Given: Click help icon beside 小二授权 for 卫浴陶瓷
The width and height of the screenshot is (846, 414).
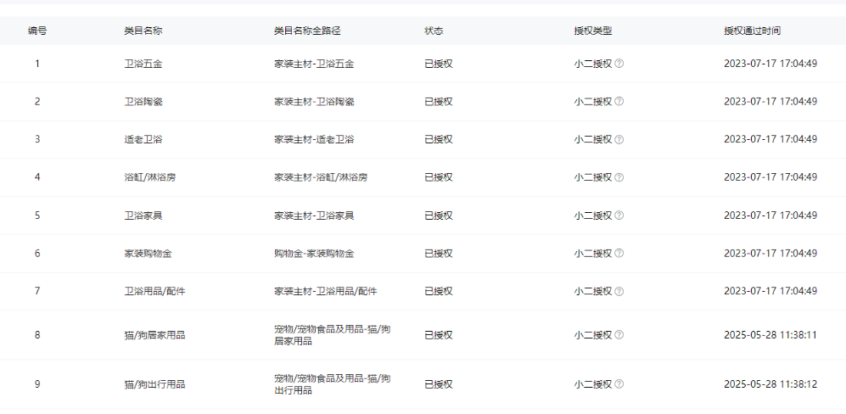Looking at the screenshot, I should 619,102.
